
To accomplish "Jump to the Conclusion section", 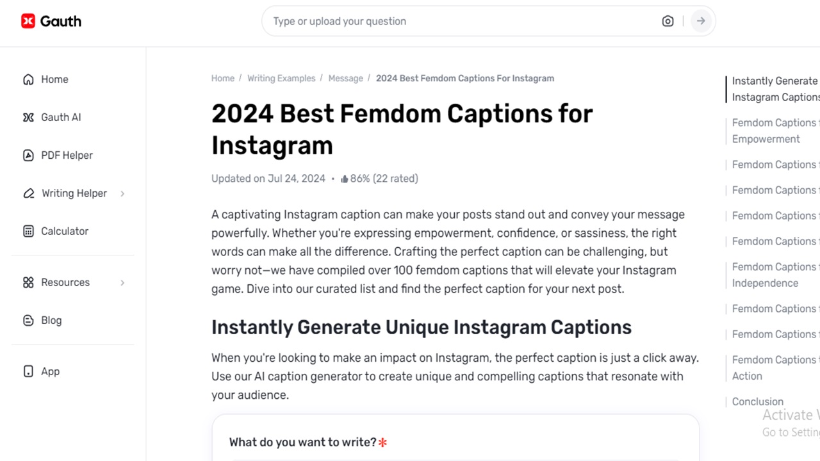I will (x=758, y=401).
